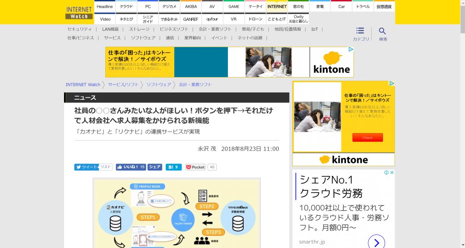
Task: Click the red Check button in kintone ad
Action: tap(367, 138)
